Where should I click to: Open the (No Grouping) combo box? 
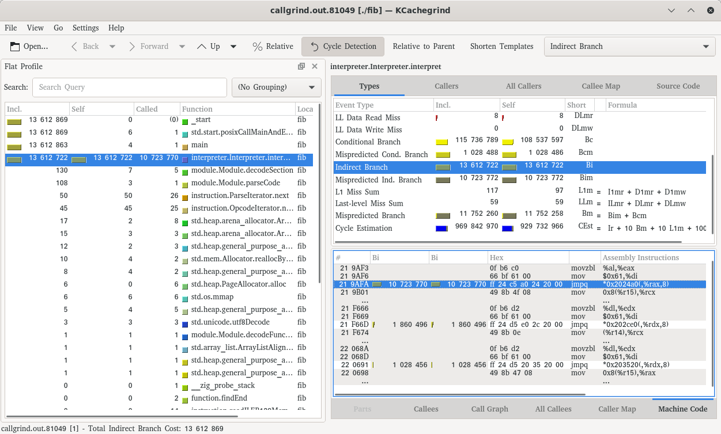coord(276,87)
